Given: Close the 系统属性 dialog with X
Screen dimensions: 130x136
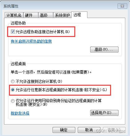Looking at the screenshot, I should tap(122, 6).
